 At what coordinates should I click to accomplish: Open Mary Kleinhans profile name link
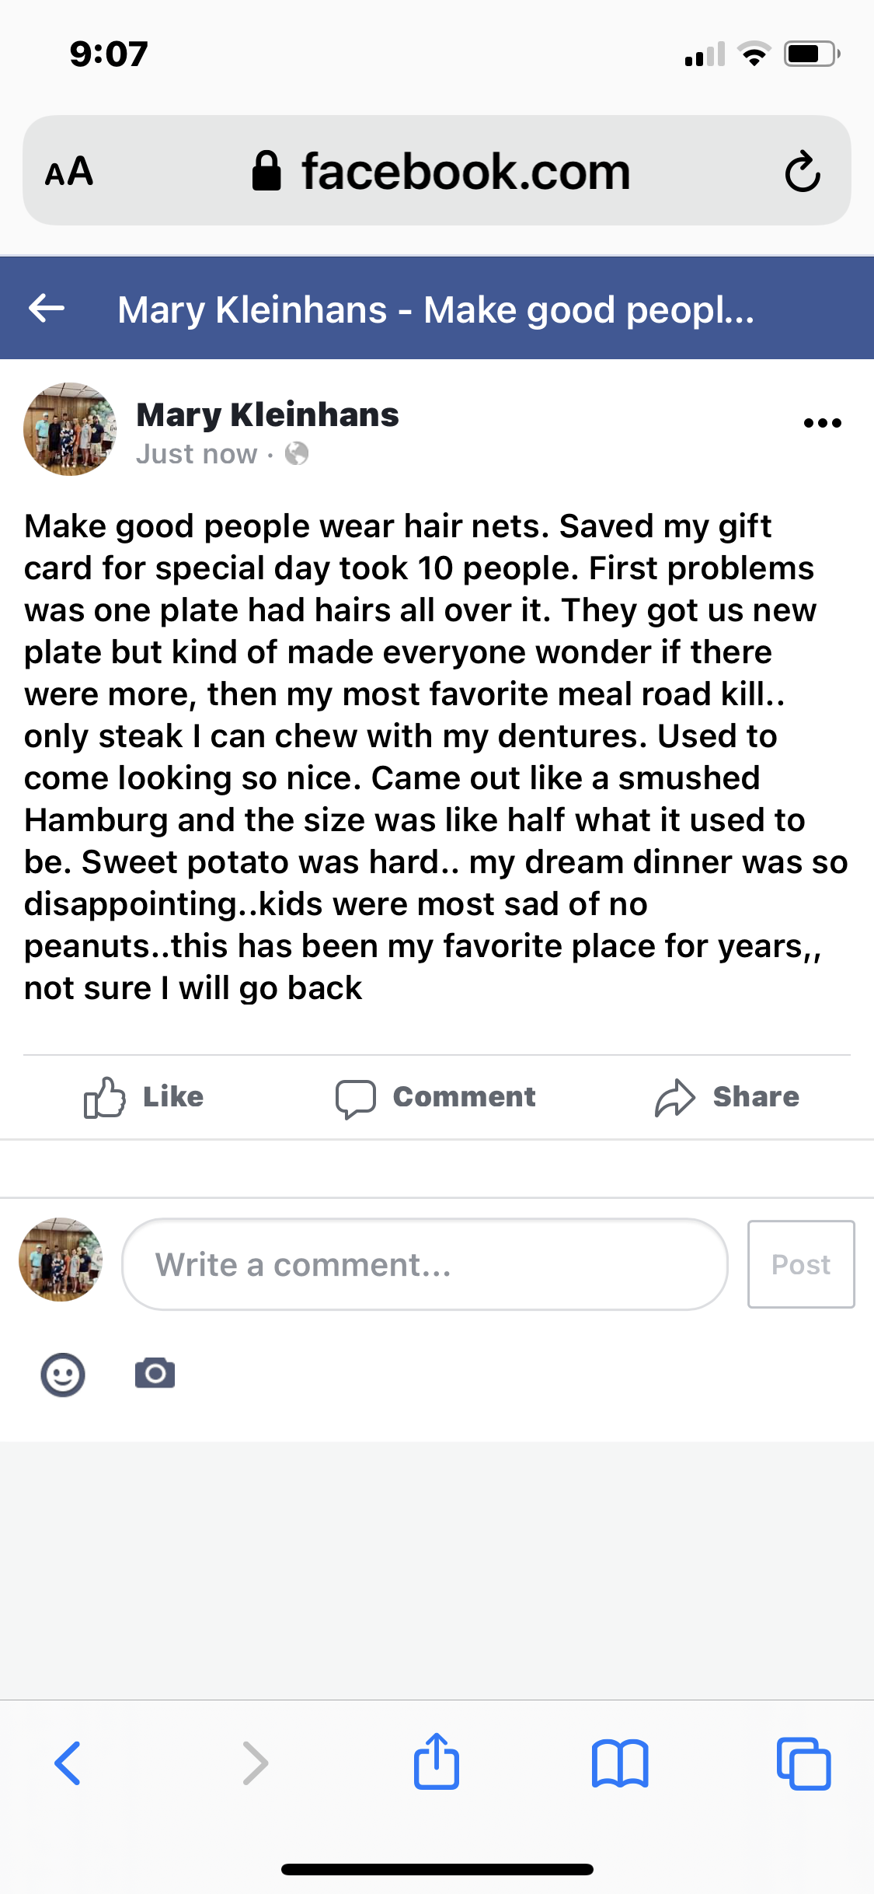tap(267, 414)
